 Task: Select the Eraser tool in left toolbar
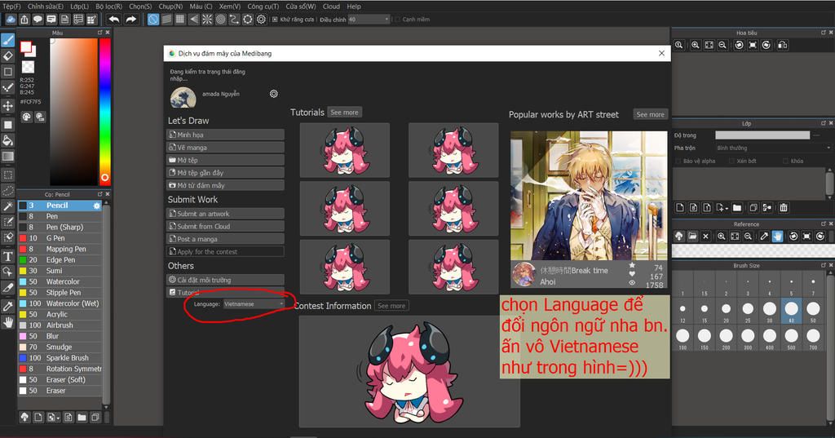pos(7,55)
